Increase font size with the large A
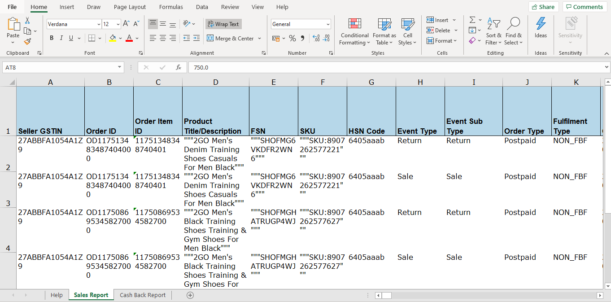Screen dimensions: 611x302 [x=127, y=24]
